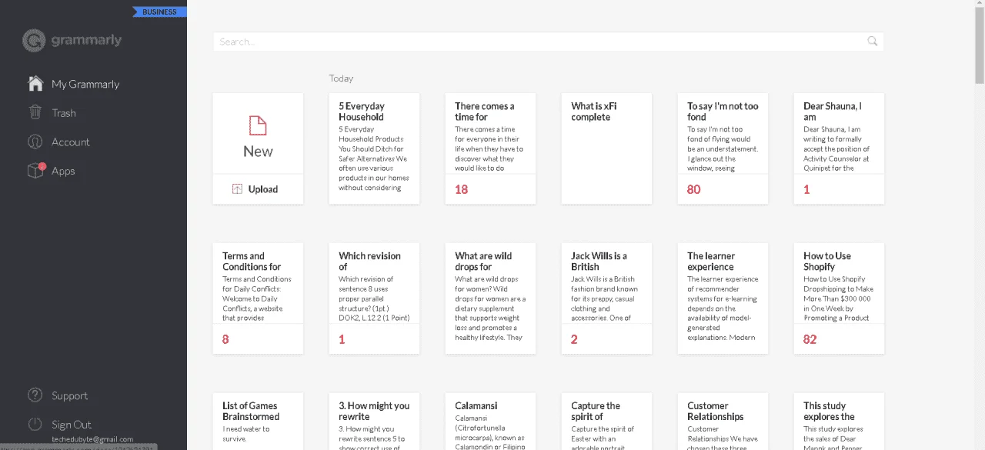The height and width of the screenshot is (450, 985).
Task: Select Account in sidebar
Action: point(71,142)
